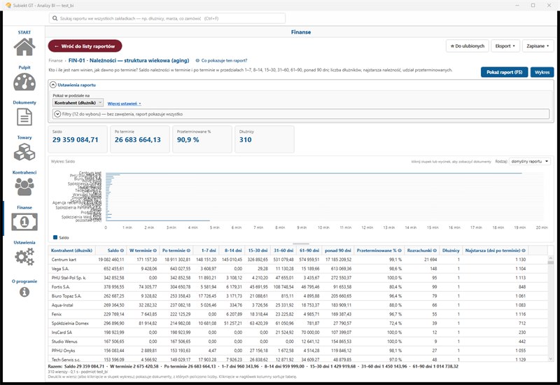Open the Pulpit dashboard gauge icon

(x=24, y=82)
